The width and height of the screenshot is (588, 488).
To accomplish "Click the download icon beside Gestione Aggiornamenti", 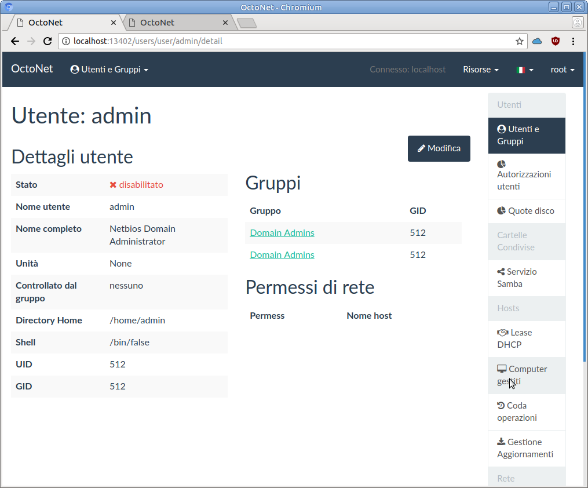I will (501, 442).
